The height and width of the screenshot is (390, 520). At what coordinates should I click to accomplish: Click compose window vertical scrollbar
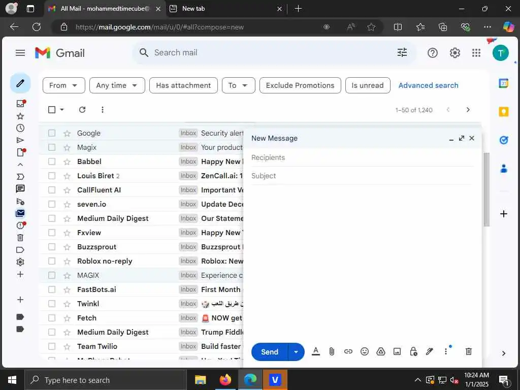[486, 189]
